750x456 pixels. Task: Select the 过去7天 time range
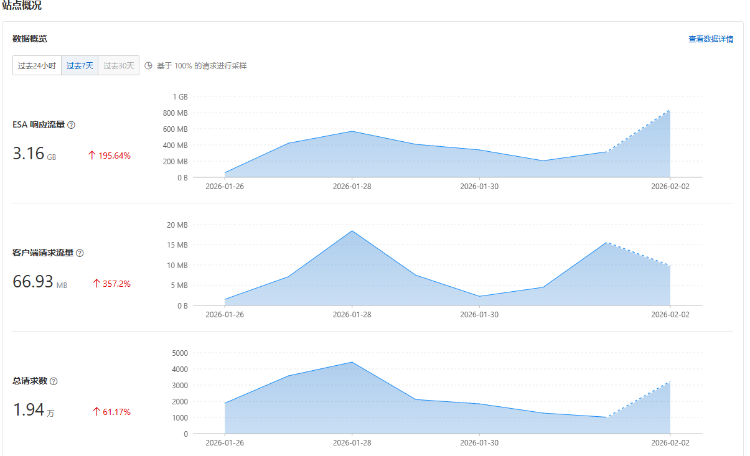[x=80, y=65]
